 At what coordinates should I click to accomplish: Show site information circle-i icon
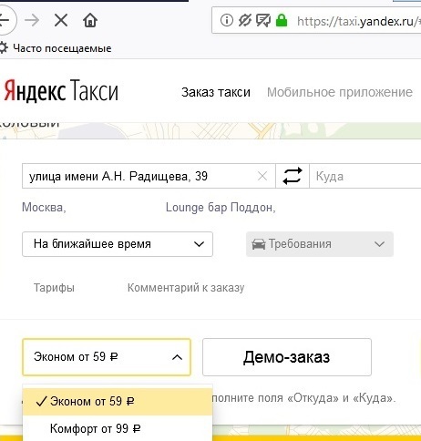(x=227, y=20)
